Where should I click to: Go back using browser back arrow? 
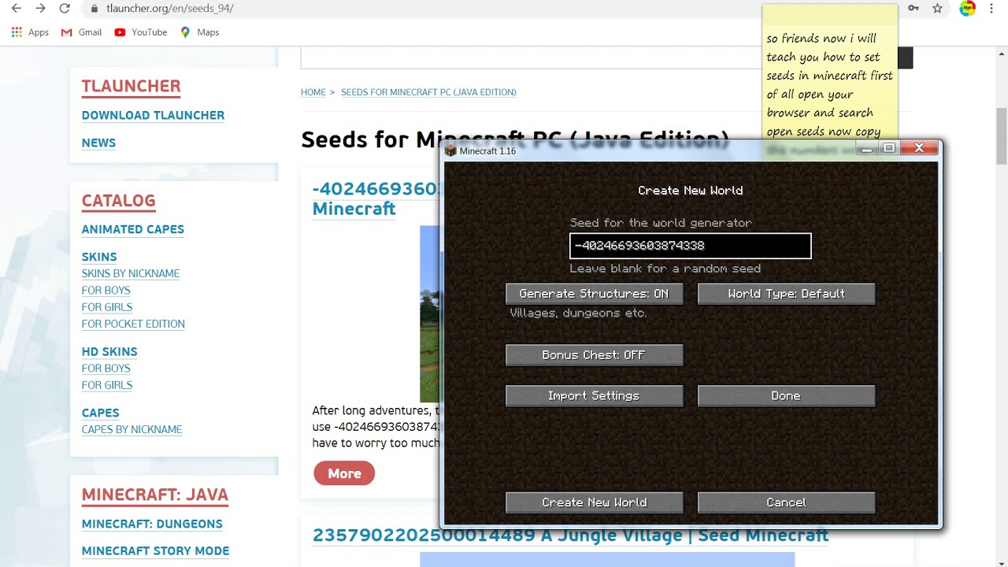coord(16,9)
